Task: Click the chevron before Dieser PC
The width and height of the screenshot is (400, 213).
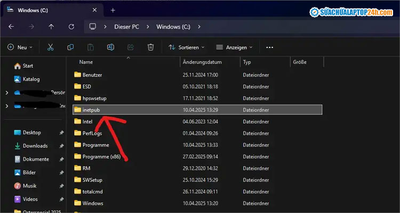Action: (105, 27)
